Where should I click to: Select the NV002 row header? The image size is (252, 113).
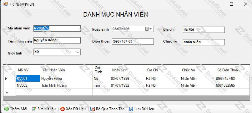9,85
